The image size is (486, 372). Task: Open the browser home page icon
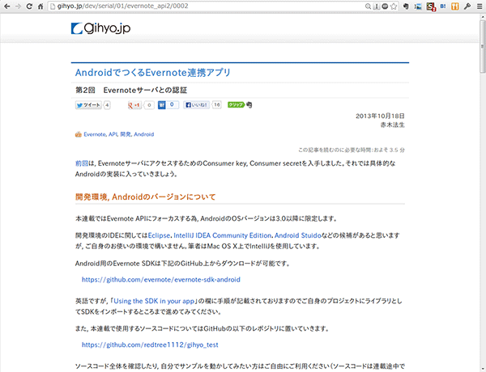tap(40, 6)
